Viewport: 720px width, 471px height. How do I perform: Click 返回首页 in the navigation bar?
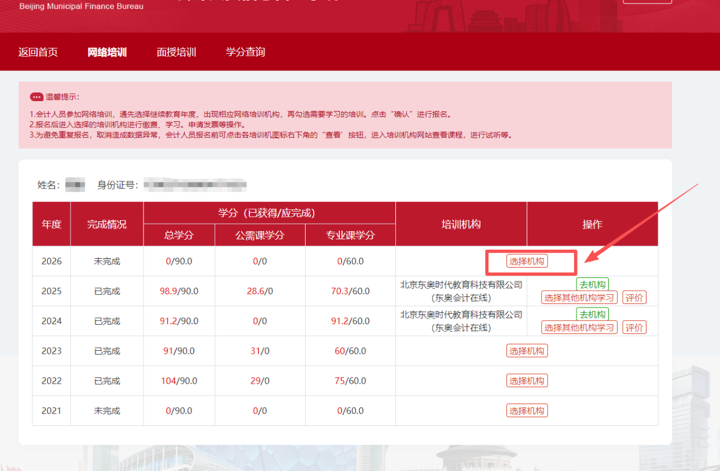click(38, 51)
